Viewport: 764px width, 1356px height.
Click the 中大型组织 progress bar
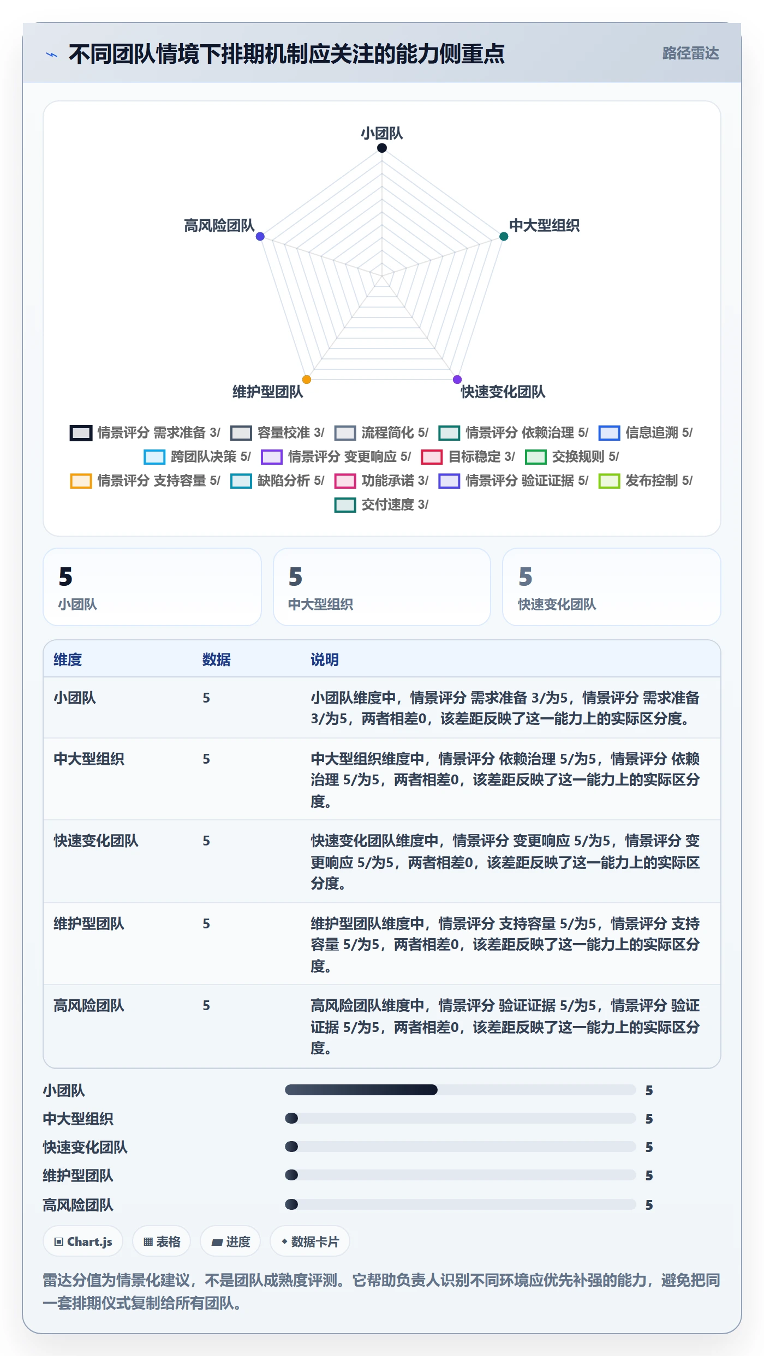(461, 1118)
